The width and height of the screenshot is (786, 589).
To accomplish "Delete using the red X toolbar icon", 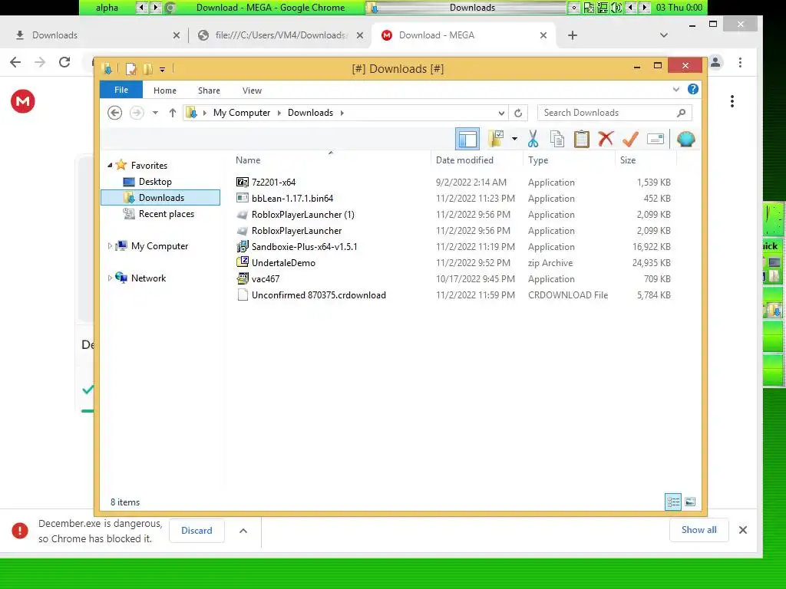I will click(x=606, y=139).
